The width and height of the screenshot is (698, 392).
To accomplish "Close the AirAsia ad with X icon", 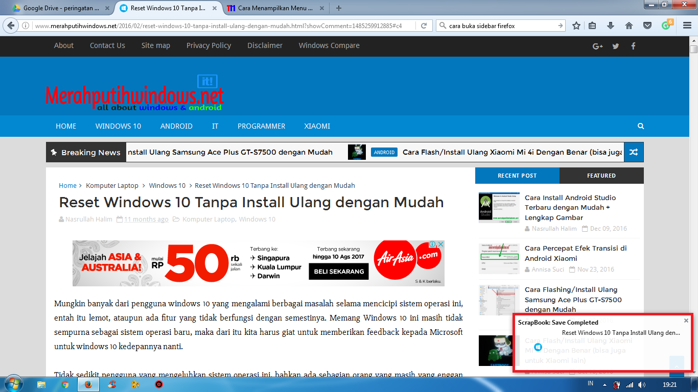I will pos(440,244).
